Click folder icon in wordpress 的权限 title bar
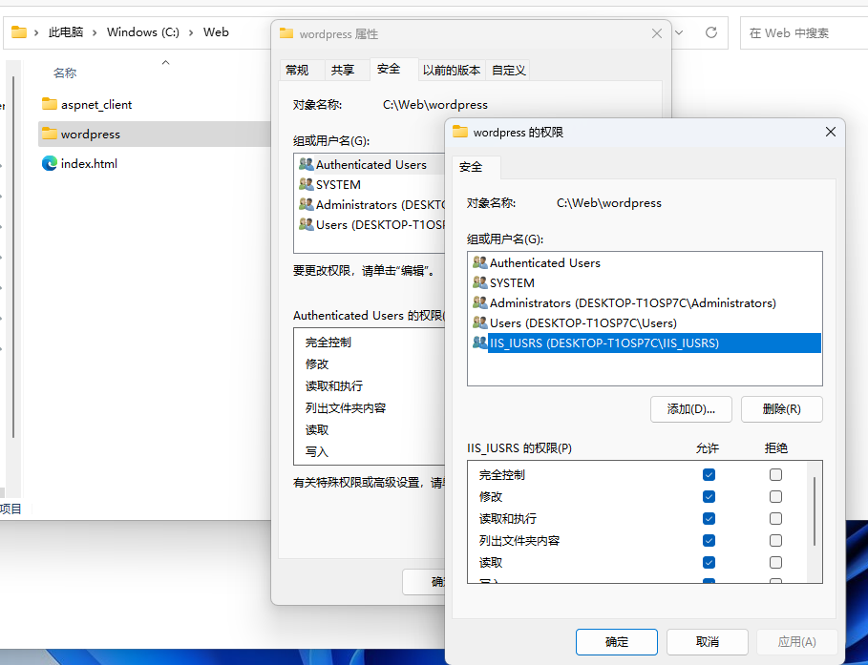The height and width of the screenshot is (665, 868). coord(460,132)
